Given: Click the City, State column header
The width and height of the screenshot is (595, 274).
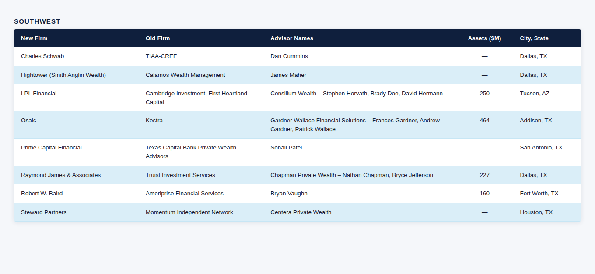Looking at the screenshot, I should coord(534,38).
